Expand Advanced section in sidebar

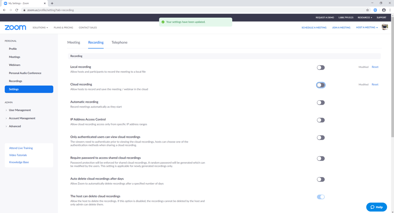pyautogui.click(x=15, y=126)
